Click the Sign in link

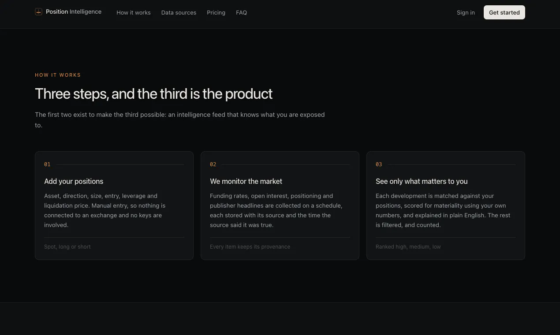pos(466,13)
